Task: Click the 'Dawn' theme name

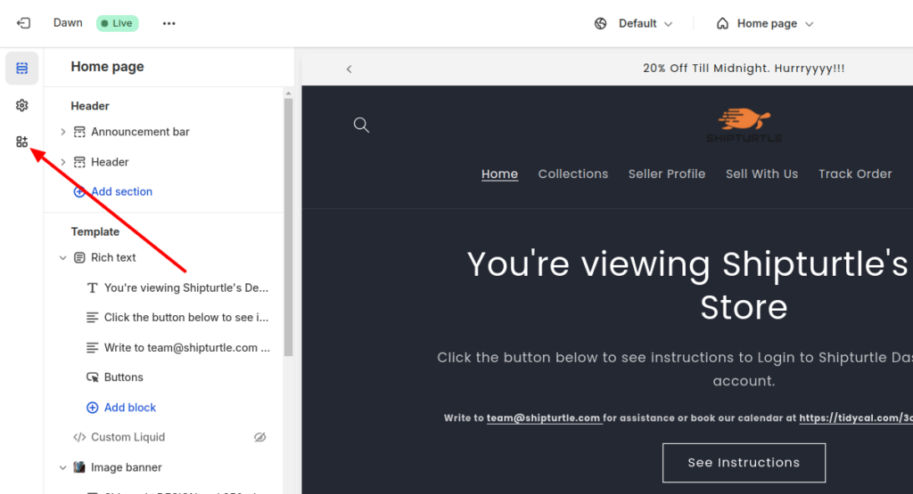Action: coord(68,22)
